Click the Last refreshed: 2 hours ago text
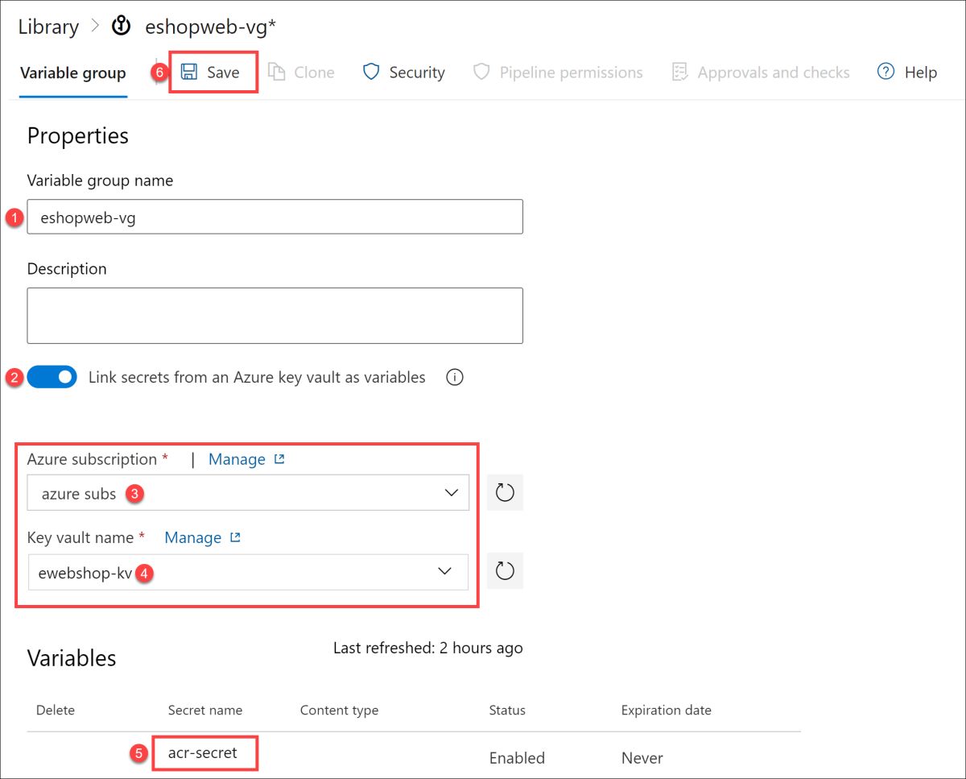 (428, 648)
